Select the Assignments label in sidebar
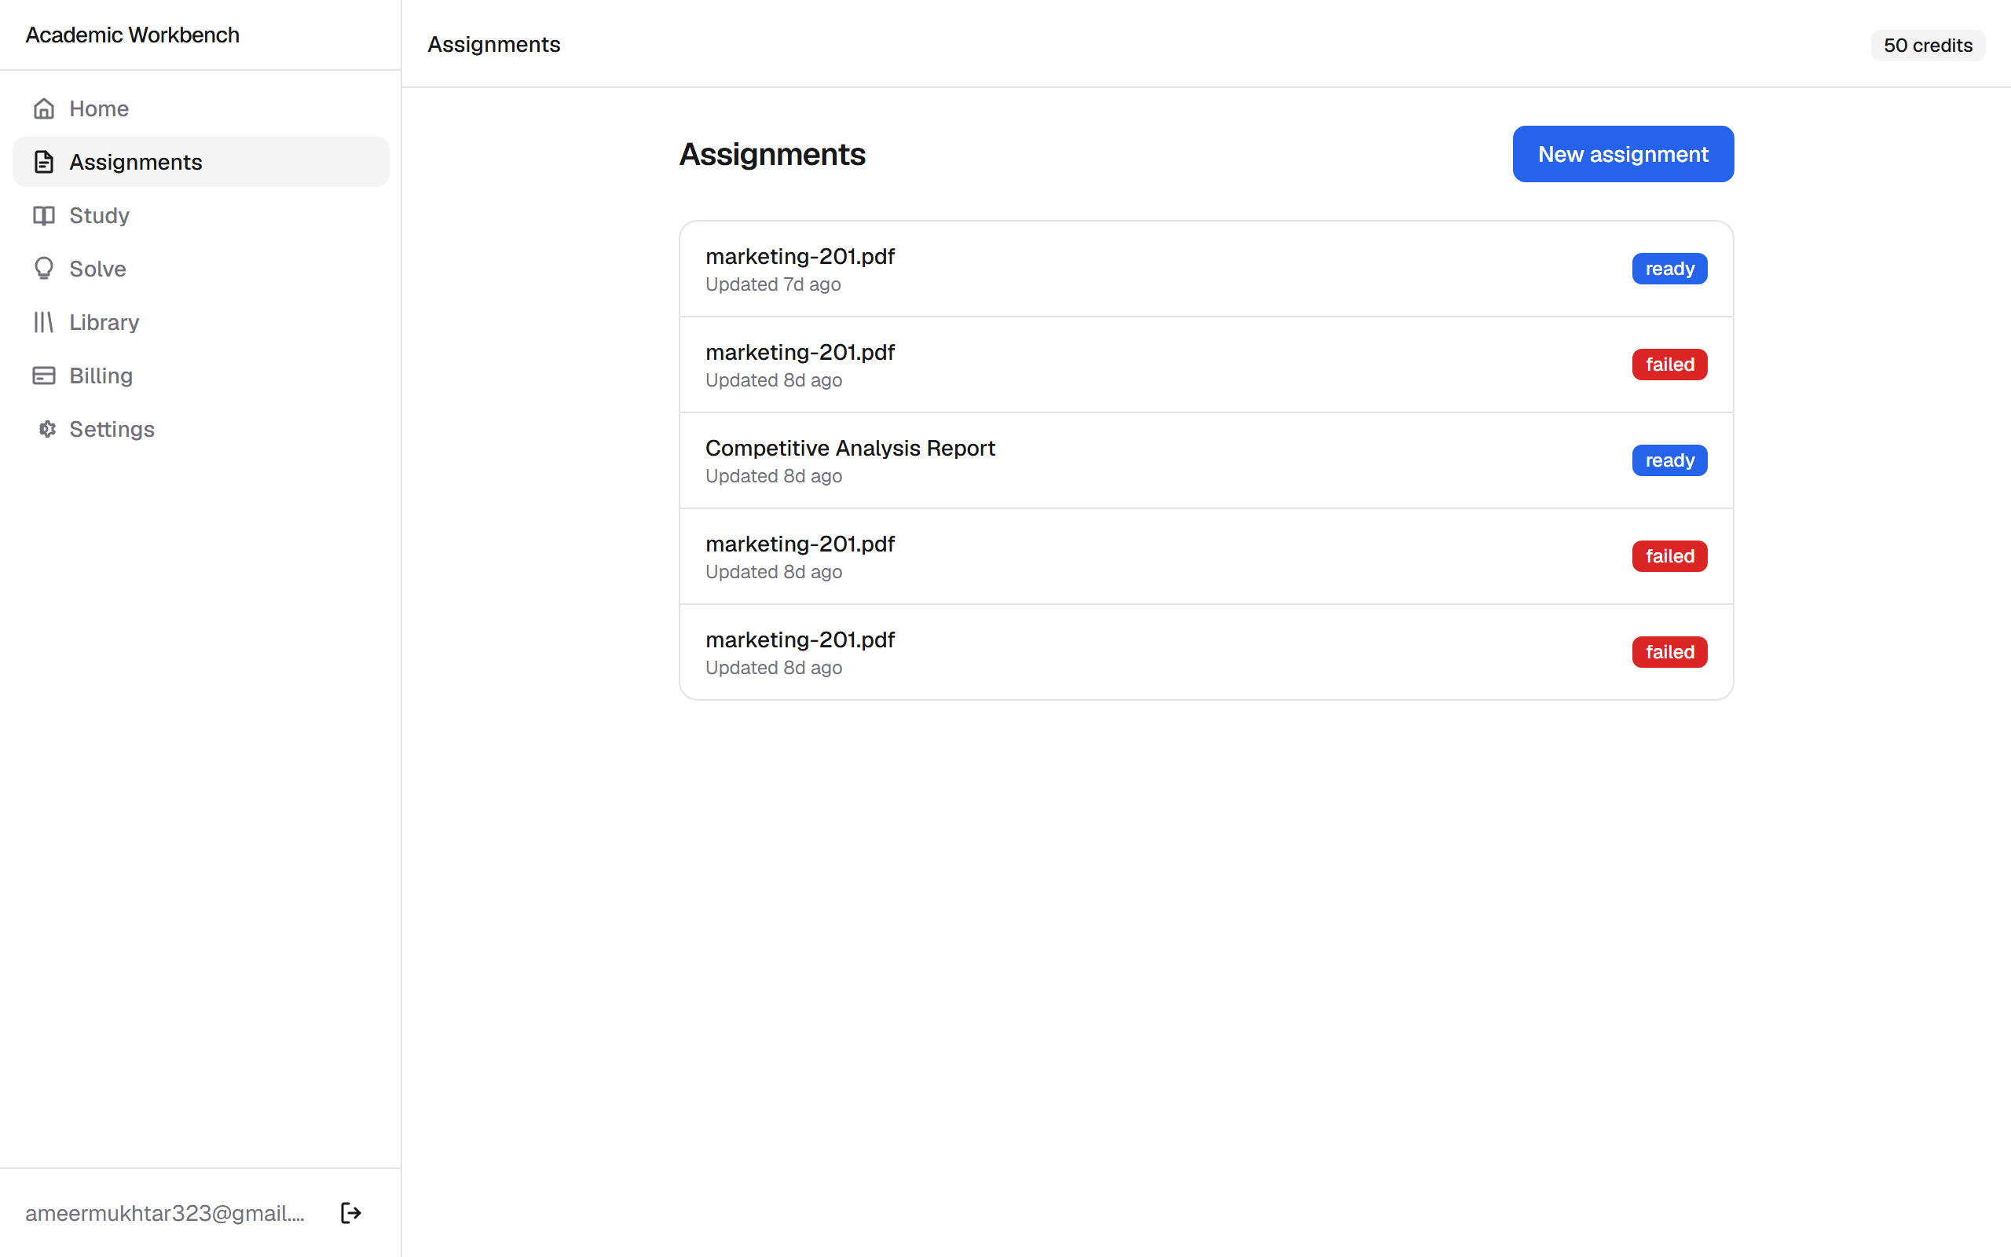This screenshot has width=2011, height=1257. (x=135, y=162)
